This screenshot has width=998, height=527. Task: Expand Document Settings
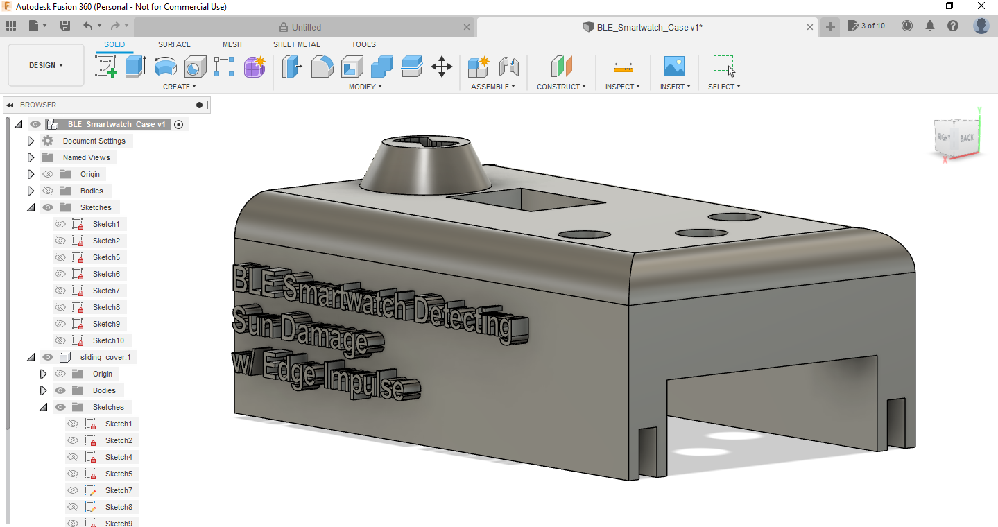[31, 141]
